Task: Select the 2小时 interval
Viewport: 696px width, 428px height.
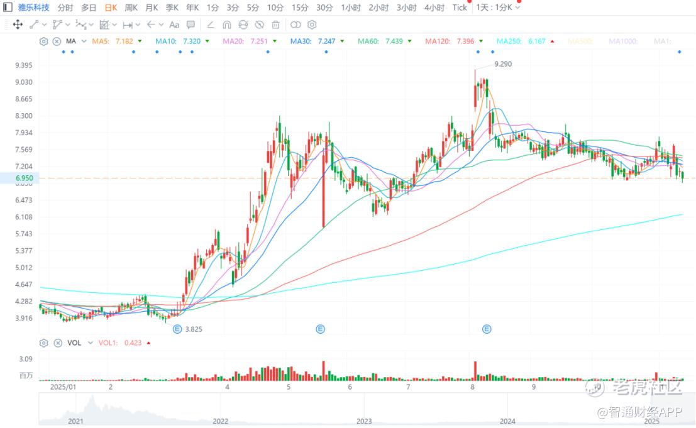Action: 378,8
